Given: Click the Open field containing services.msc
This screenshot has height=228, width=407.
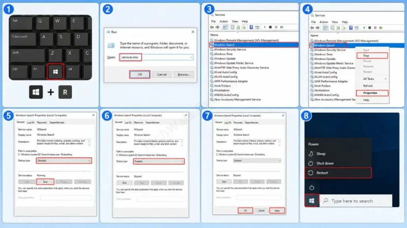Looking at the screenshot, I should tap(157, 57).
